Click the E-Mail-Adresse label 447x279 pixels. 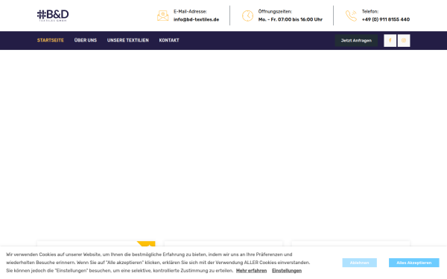click(x=190, y=12)
